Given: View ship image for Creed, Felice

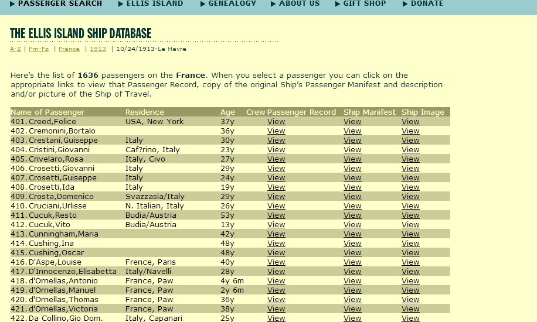Looking at the screenshot, I should [x=410, y=121].
